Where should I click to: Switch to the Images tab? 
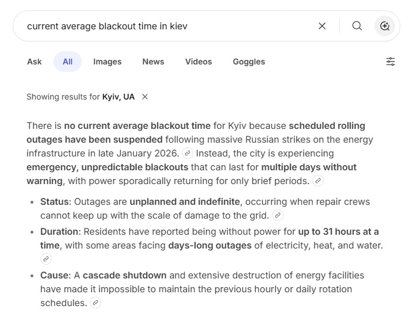[x=107, y=62]
